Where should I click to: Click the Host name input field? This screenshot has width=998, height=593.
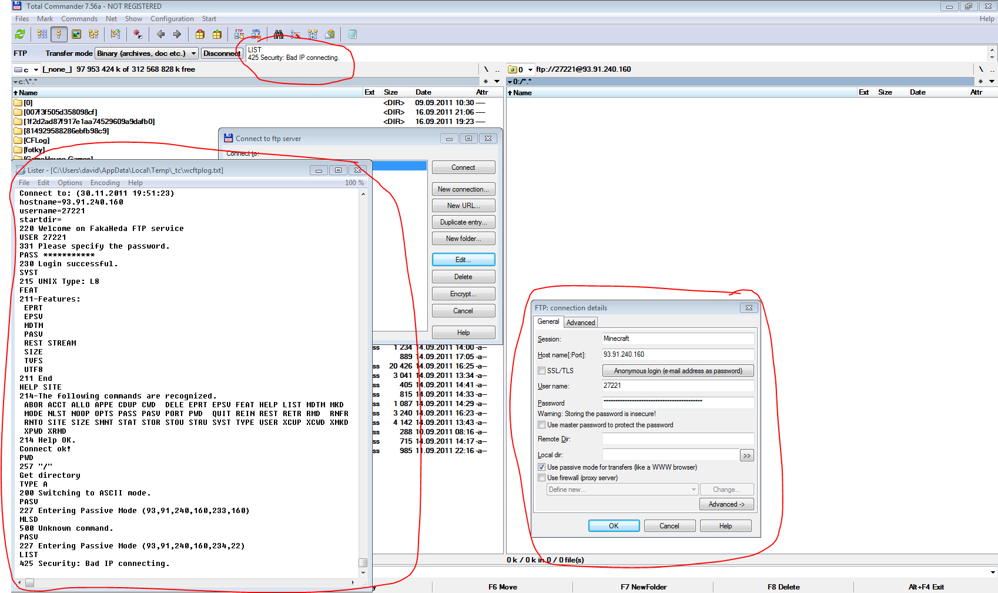678,354
